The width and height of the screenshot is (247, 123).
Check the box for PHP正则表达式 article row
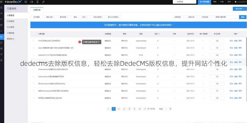click(x=34, y=41)
